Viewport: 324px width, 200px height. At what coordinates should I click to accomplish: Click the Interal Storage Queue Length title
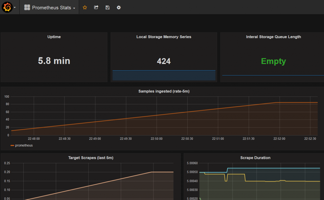(273, 37)
